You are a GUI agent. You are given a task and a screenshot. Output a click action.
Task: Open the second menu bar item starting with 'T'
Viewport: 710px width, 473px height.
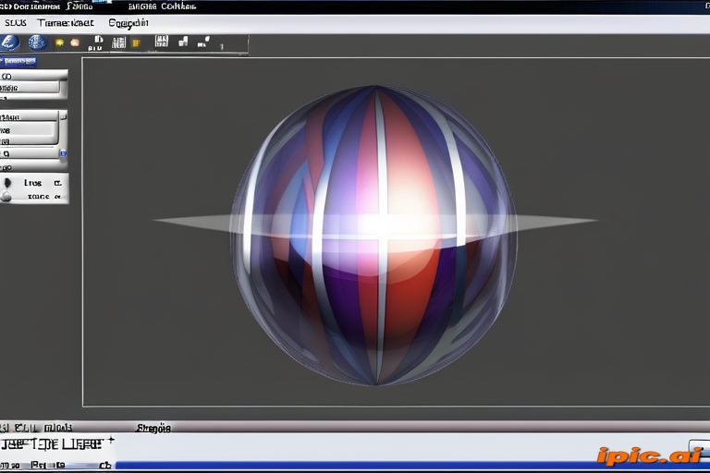66,22
